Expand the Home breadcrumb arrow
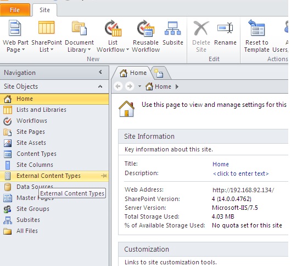Image resolution: width=297 pixels, height=266 pixels. pos(177,87)
